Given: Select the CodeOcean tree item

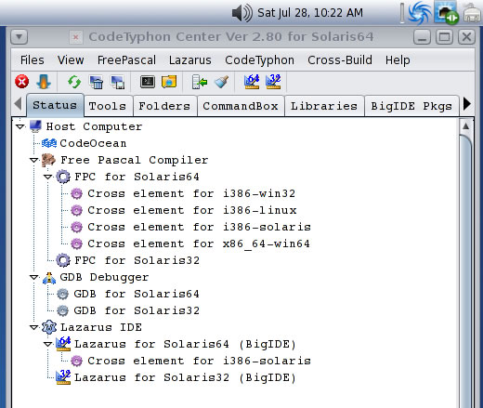Looking at the screenshot, I should point(93,143).
